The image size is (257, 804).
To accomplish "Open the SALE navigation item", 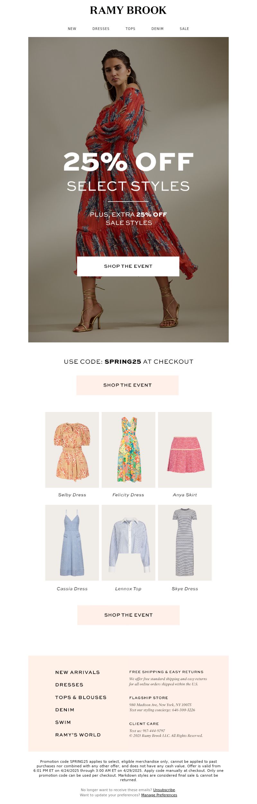I will [x=184, y=29].
